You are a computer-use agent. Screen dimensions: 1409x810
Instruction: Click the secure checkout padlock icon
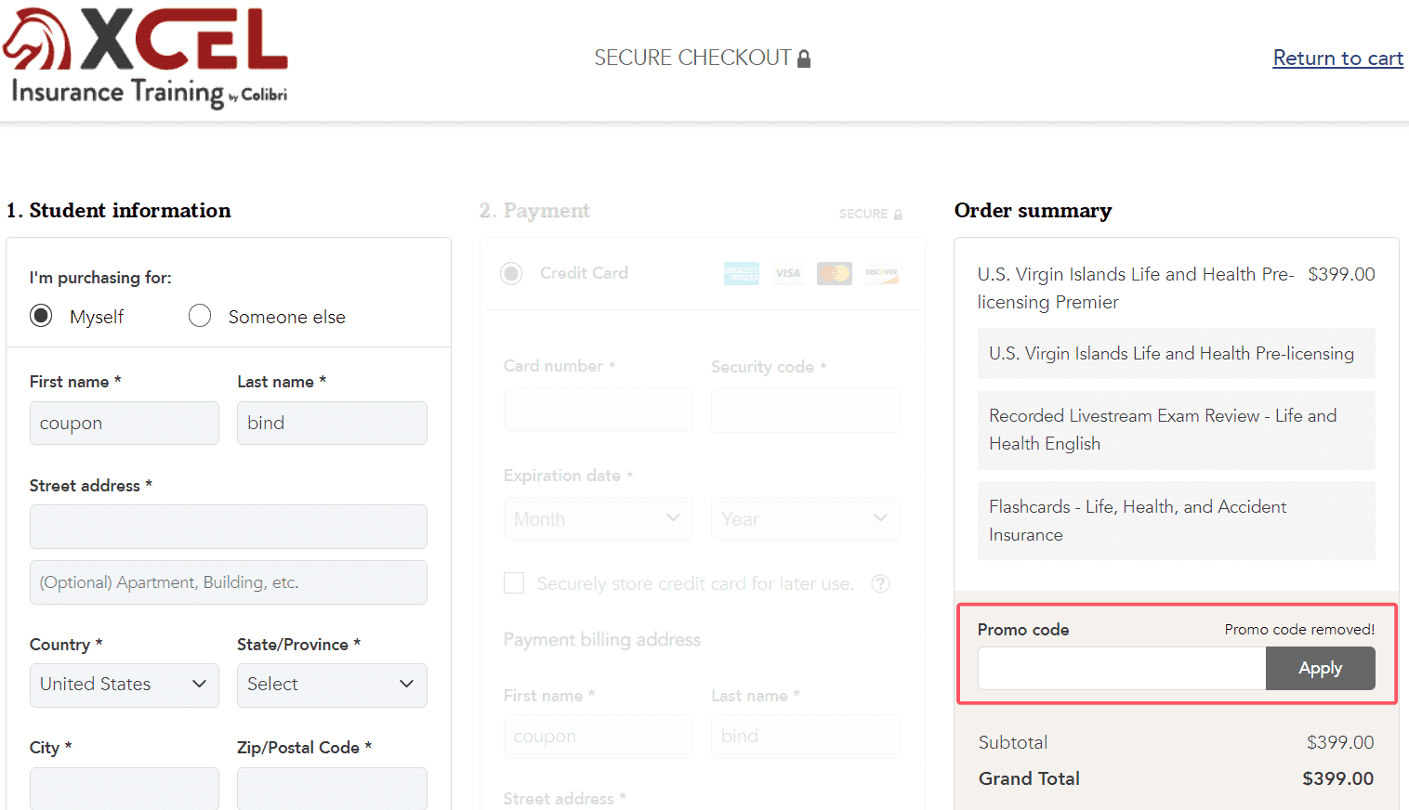(804, 59)
